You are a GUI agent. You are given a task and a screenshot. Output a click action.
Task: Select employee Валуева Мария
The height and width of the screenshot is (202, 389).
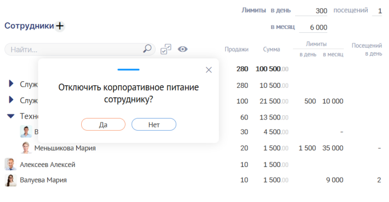(x=43, y=180)
